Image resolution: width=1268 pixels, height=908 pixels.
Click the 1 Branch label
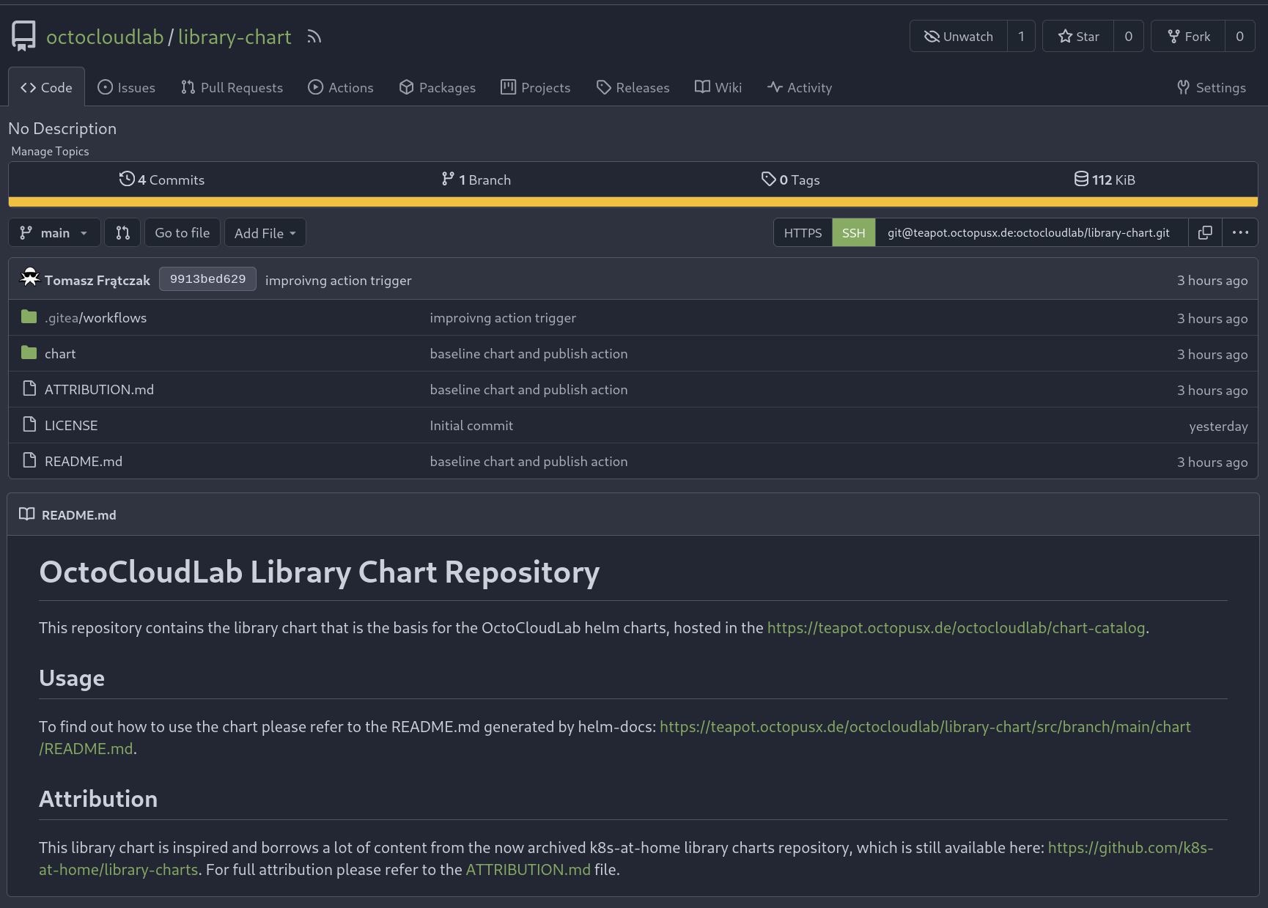(x=484, y=180)
